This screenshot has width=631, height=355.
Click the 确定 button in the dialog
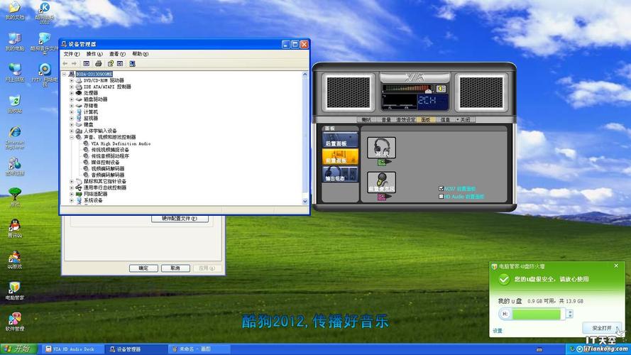click(143, 268)
